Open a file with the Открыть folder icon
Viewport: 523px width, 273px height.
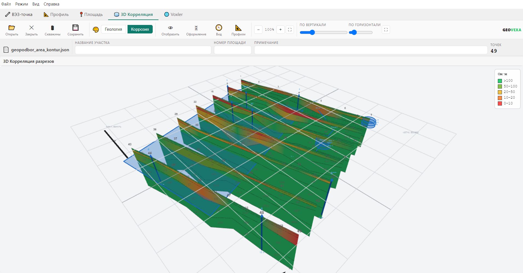[x=11, y=30]
